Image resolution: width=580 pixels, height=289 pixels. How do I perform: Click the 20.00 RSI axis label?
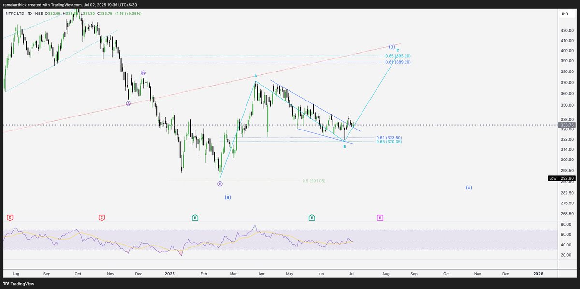(x=566, y=255)
